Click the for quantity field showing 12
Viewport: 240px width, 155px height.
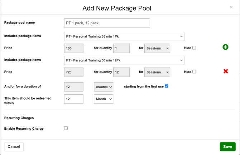point(121,72)
